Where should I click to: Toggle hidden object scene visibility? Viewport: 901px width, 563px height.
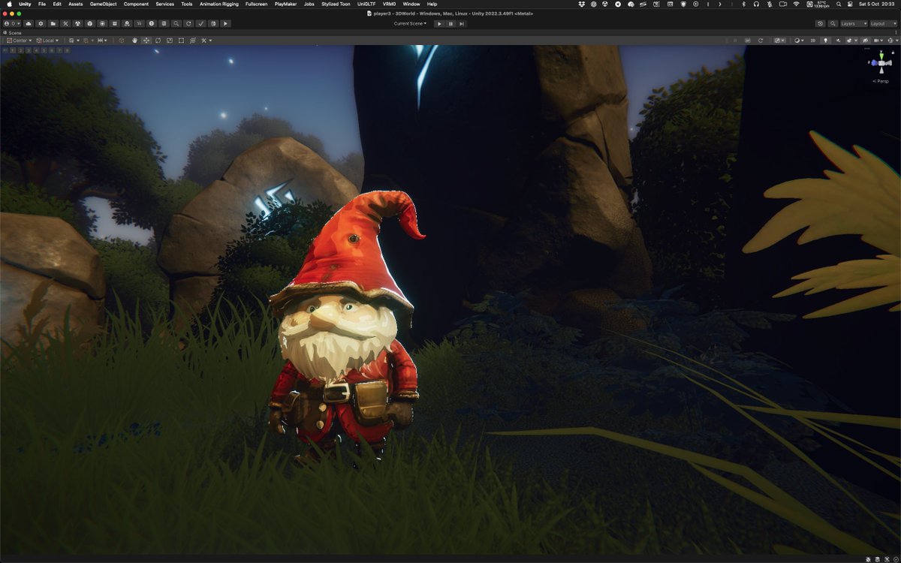coord(866,41)
